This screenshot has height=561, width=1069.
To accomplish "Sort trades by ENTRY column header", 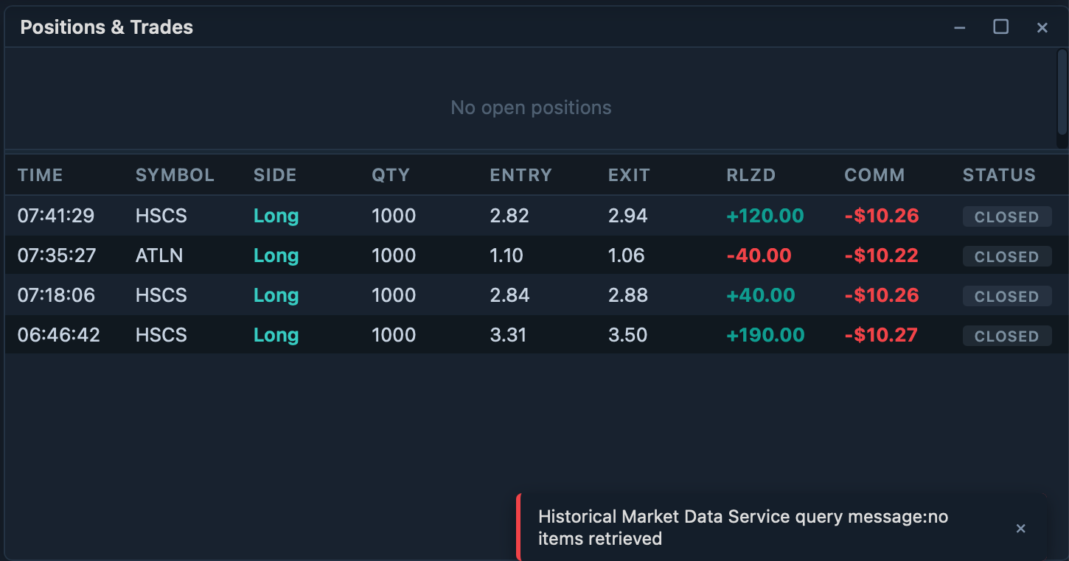I will (520, 175).
